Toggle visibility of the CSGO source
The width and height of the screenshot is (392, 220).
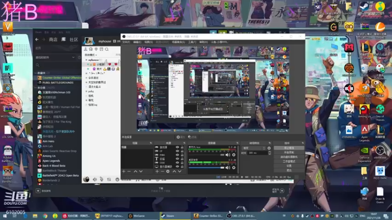point(177,163)
